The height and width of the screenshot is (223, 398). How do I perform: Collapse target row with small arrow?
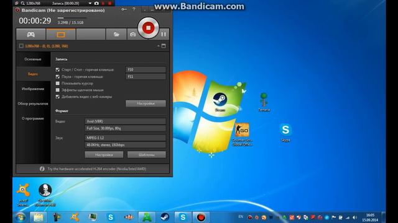point(158,46)
